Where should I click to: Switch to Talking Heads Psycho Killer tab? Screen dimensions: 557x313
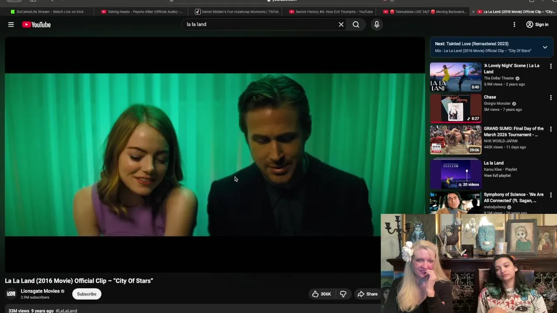[142, 12]
